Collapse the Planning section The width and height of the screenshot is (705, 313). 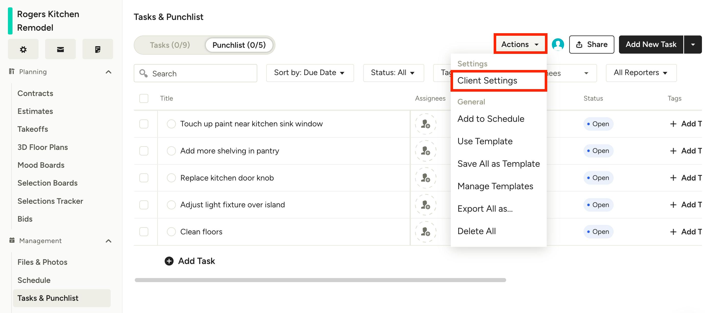tap(108, 72)
